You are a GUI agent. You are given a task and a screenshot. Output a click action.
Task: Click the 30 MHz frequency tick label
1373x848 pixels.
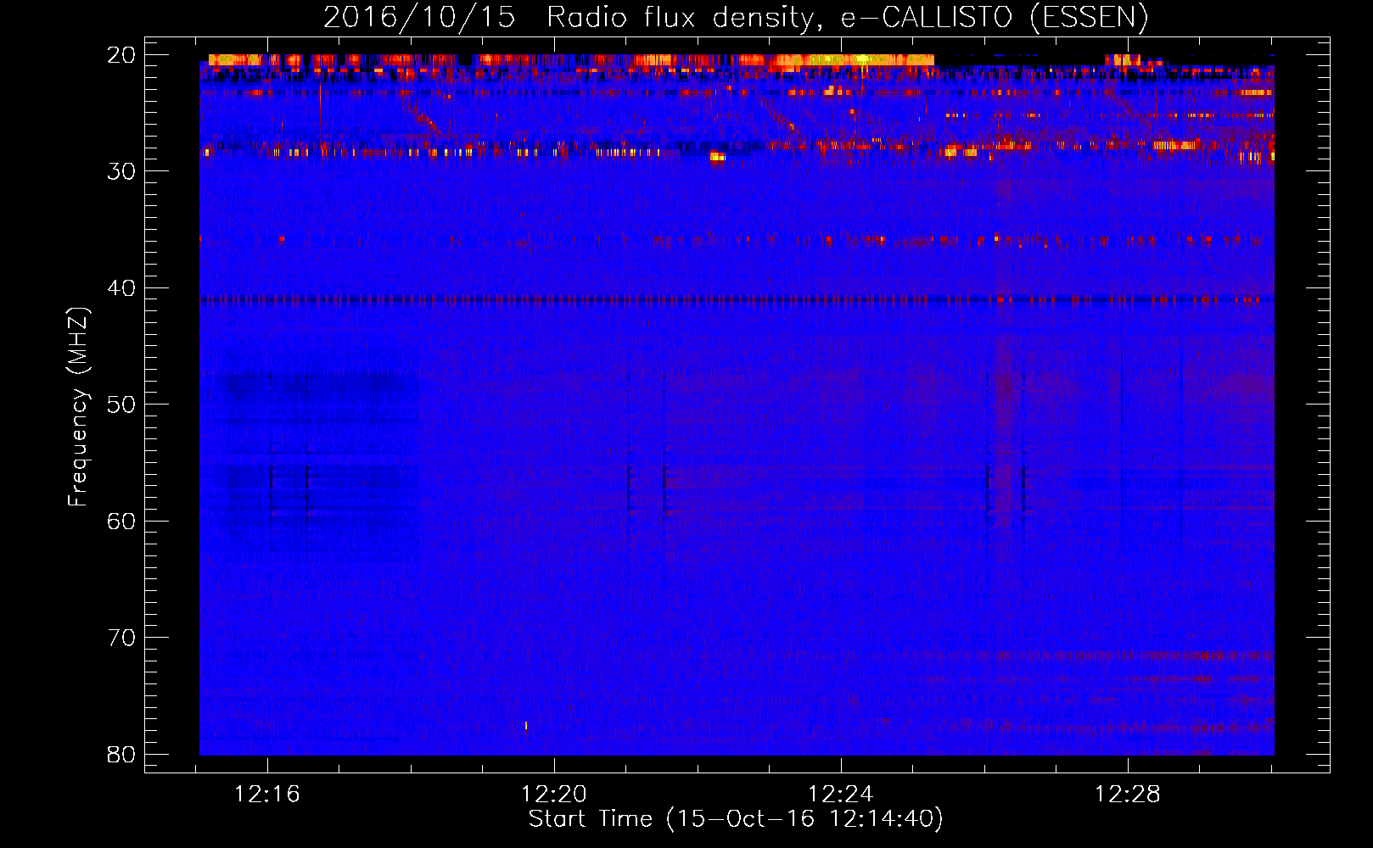tap(121, 171)
